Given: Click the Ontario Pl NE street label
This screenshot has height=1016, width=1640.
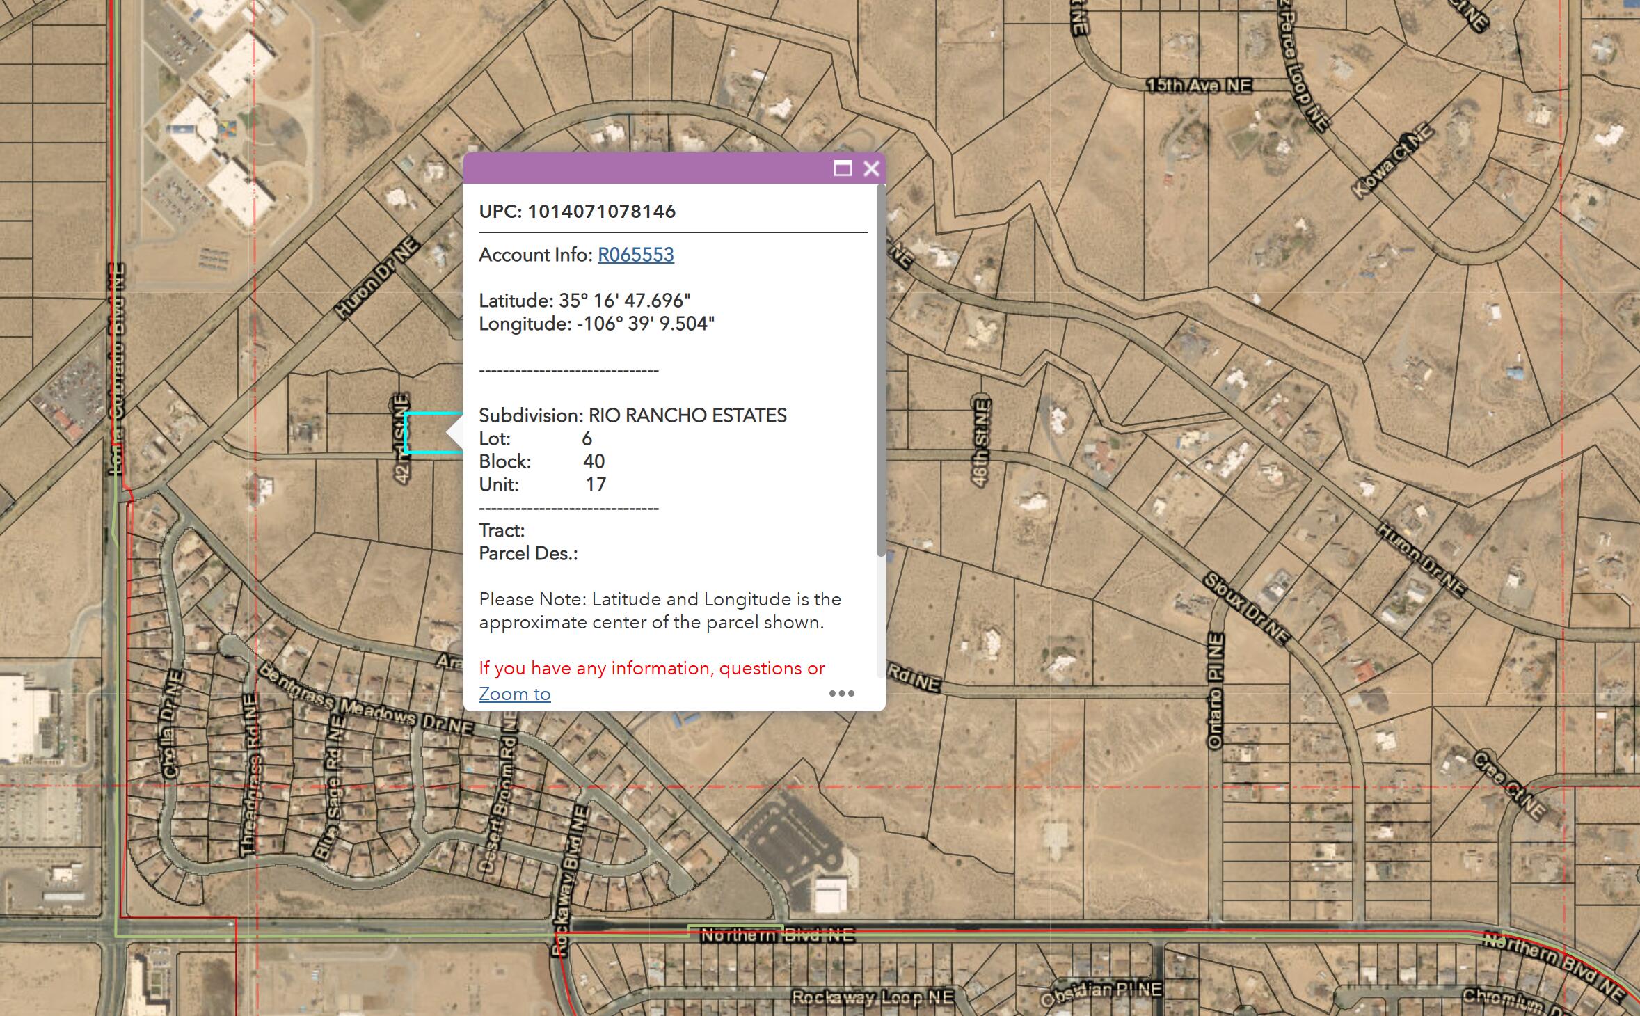Looking at the screenshot, I should tap(1215, 690).
